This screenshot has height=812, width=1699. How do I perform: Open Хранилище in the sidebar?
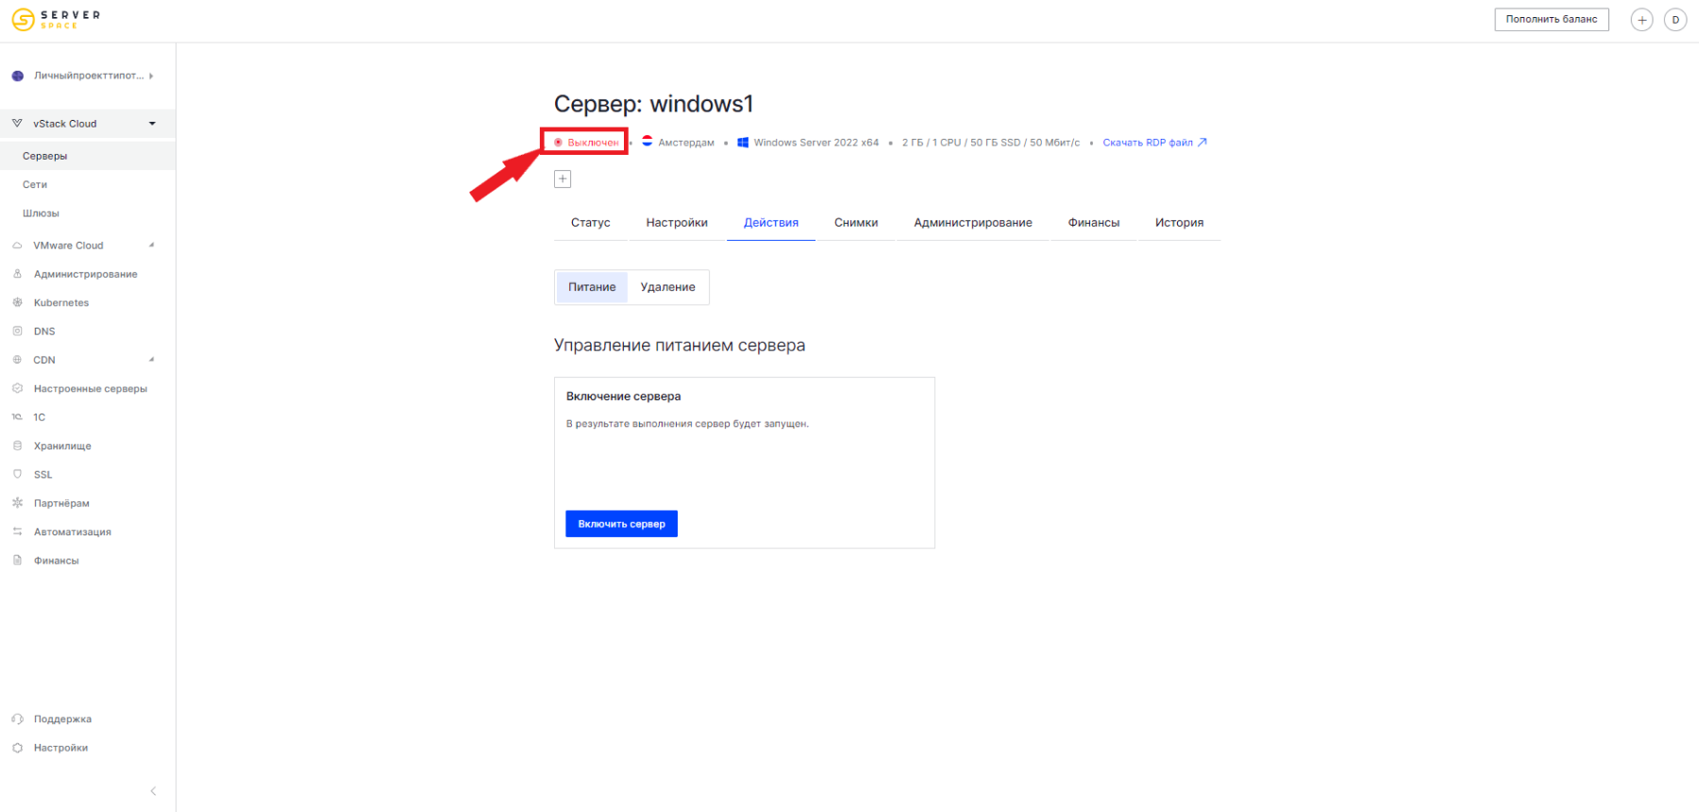[x=62, y=446]
